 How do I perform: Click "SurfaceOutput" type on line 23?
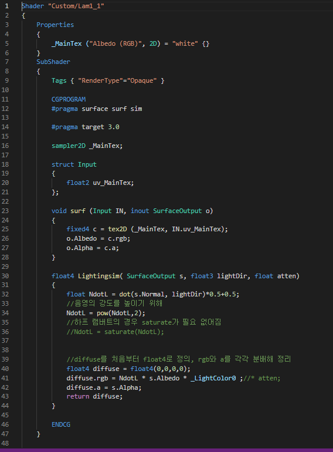pos(177,211)
